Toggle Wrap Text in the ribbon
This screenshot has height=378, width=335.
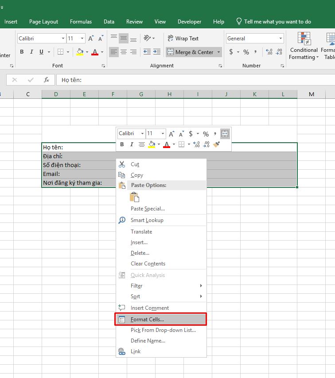[x=183, y=38]
